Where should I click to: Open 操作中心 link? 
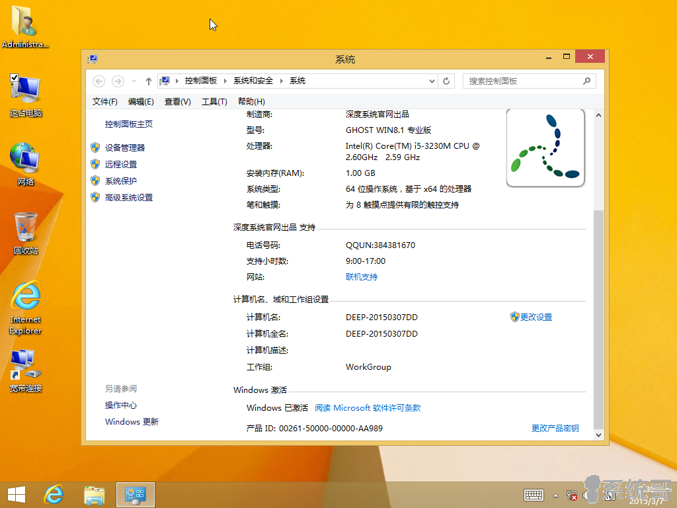[121, 405]
